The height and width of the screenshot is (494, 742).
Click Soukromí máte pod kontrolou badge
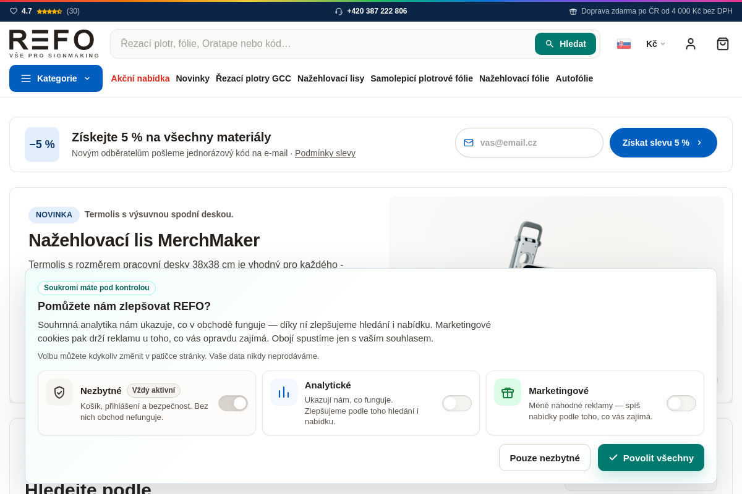coord(96,288)
